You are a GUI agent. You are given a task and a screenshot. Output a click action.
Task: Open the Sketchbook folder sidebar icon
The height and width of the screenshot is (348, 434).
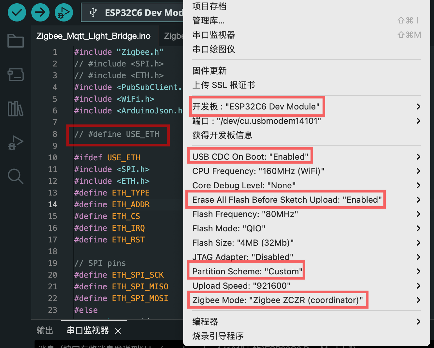tap(16, 41)
